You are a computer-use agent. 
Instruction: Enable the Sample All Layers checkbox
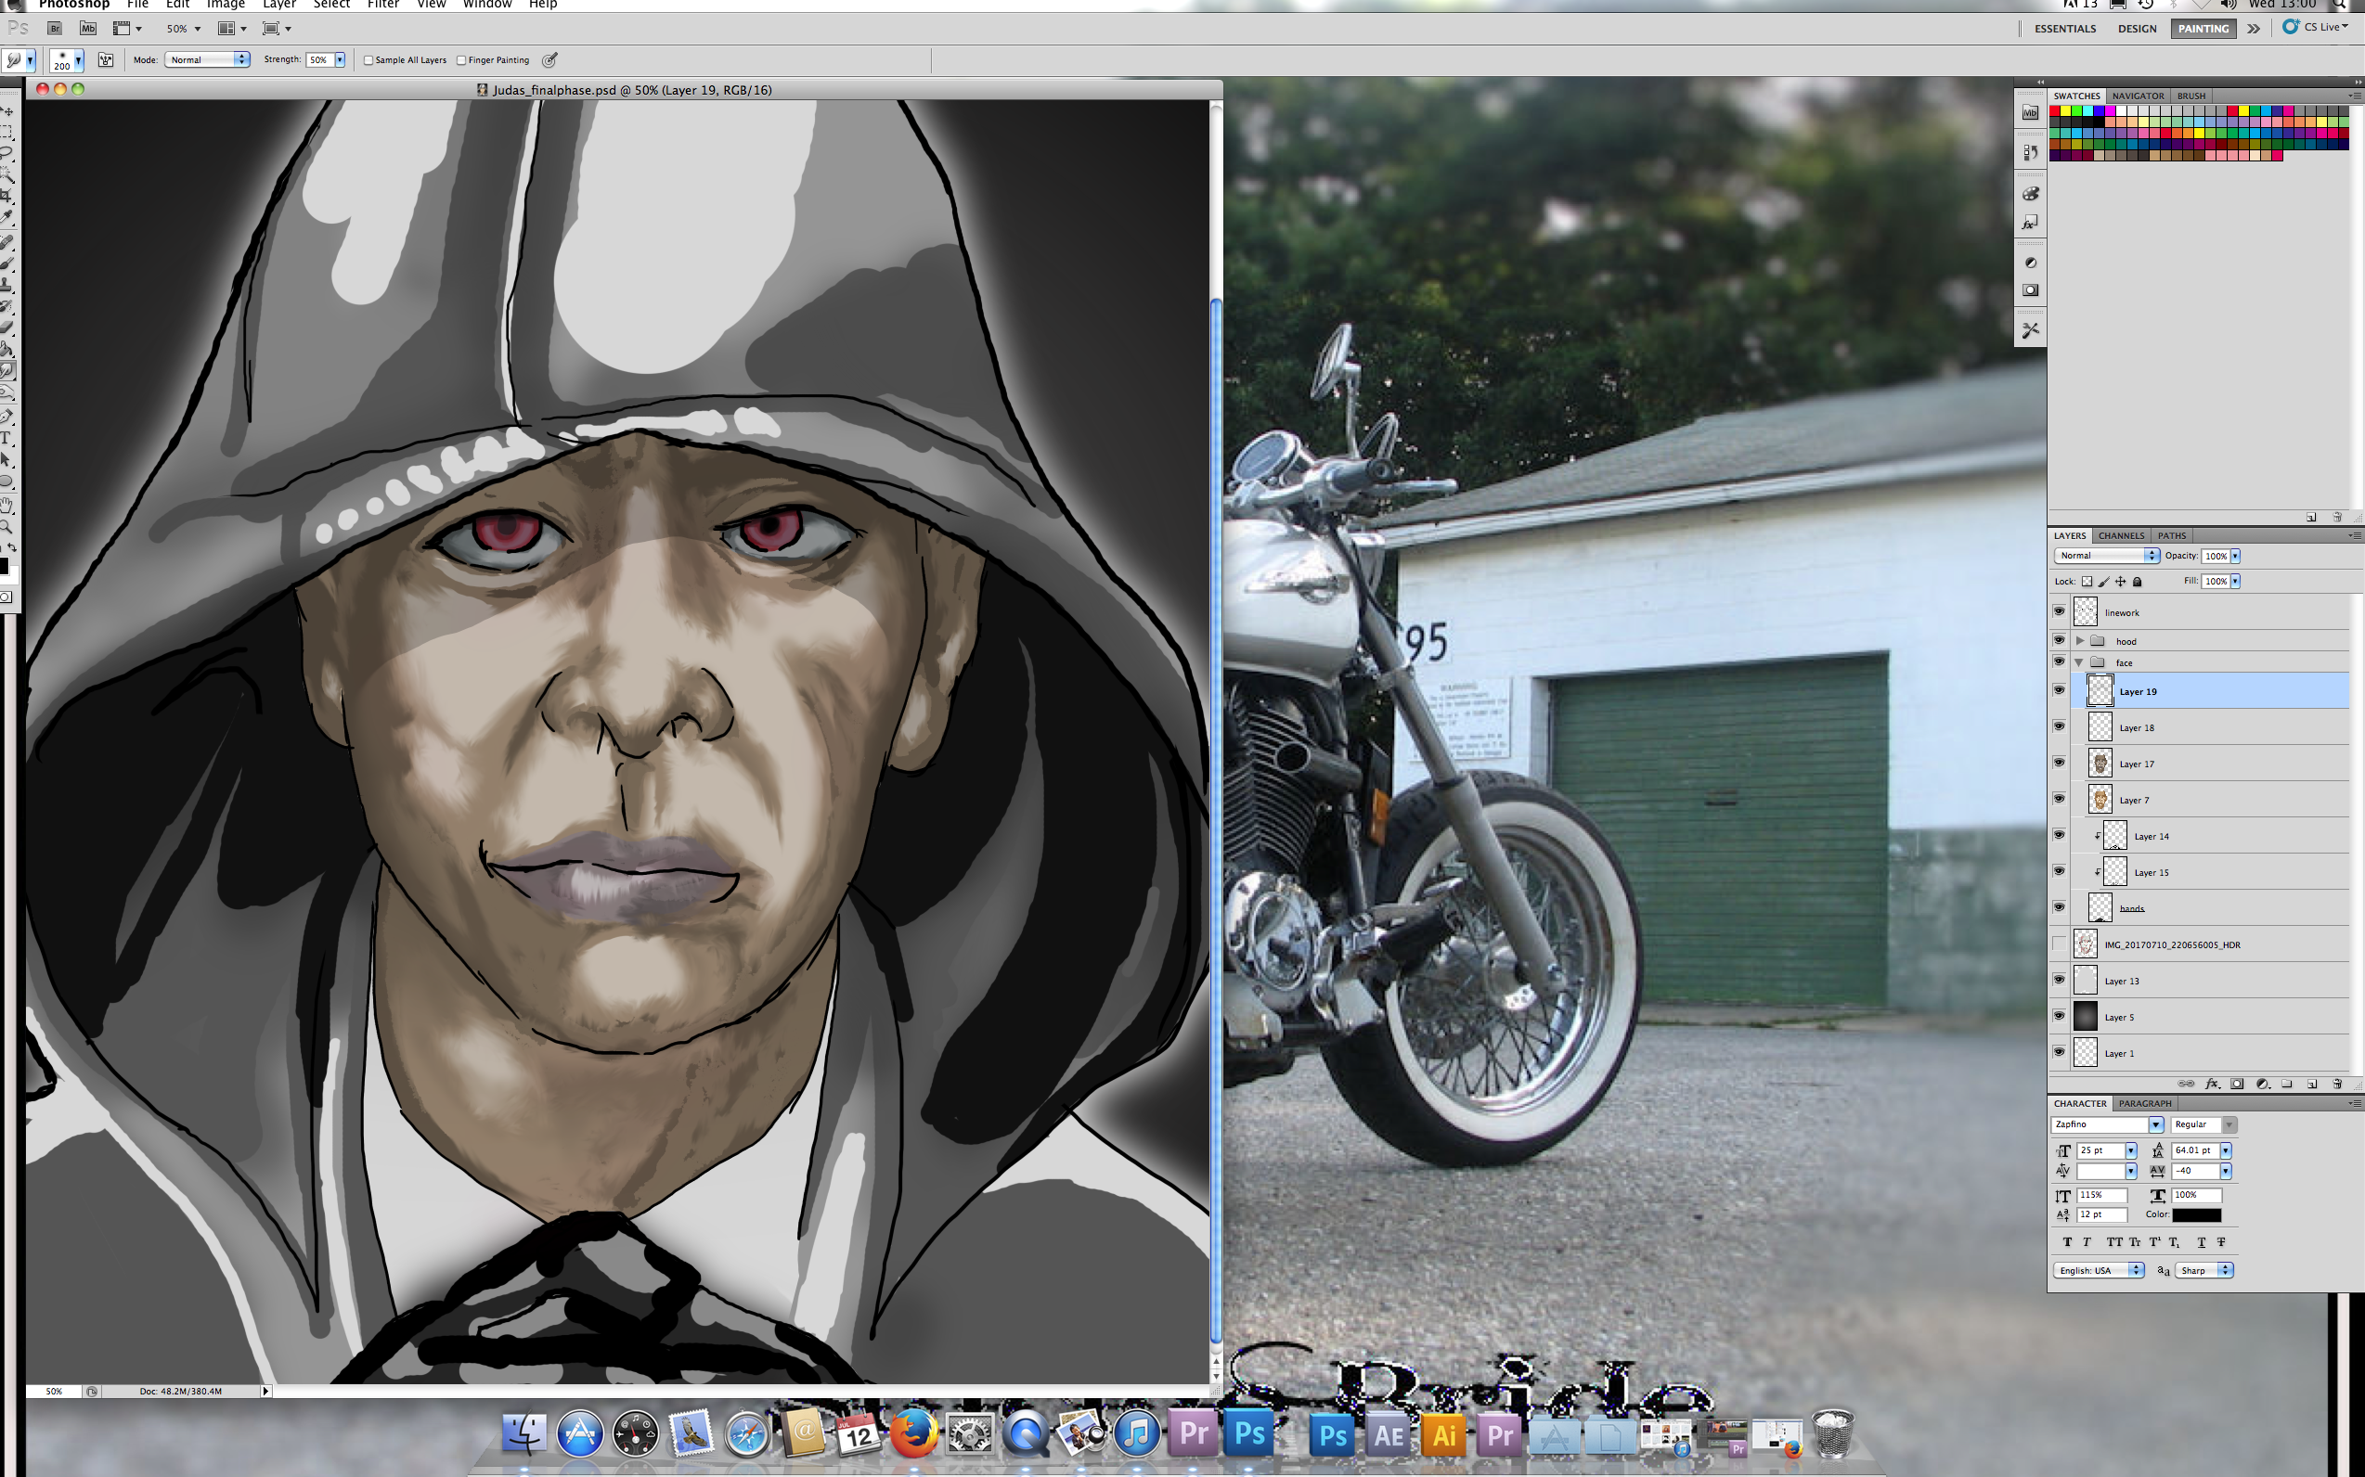pos(368,60)
